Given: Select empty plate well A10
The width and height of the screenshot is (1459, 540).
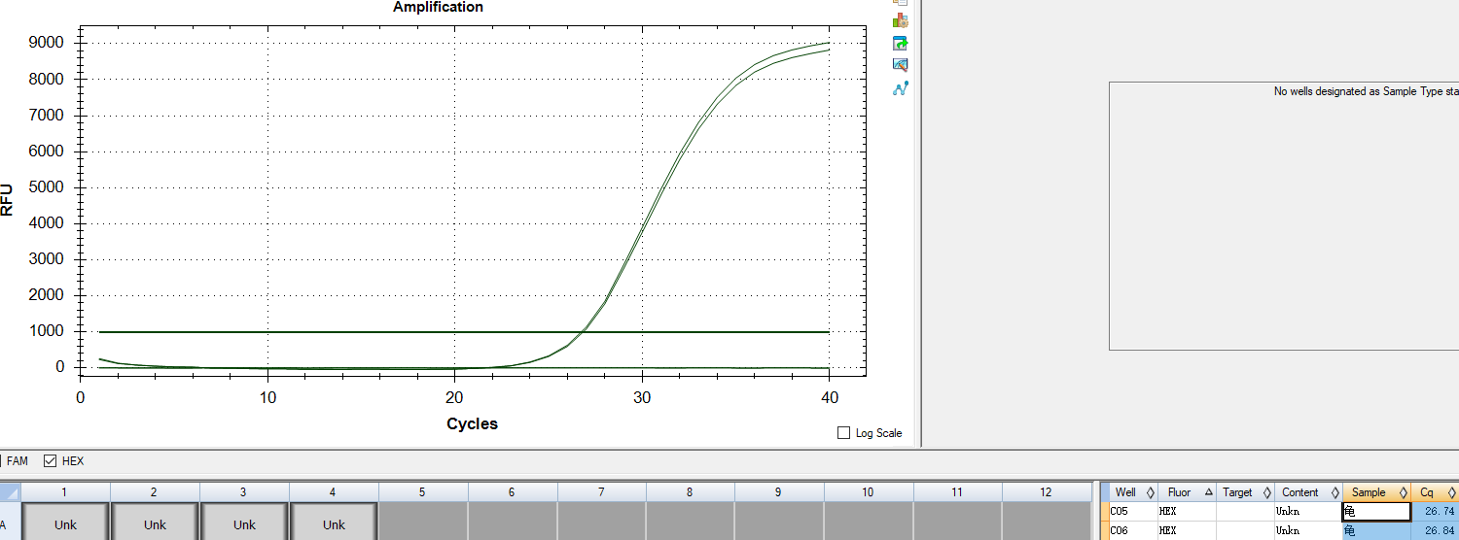Looking at the screenshot, I should point(868,522).
